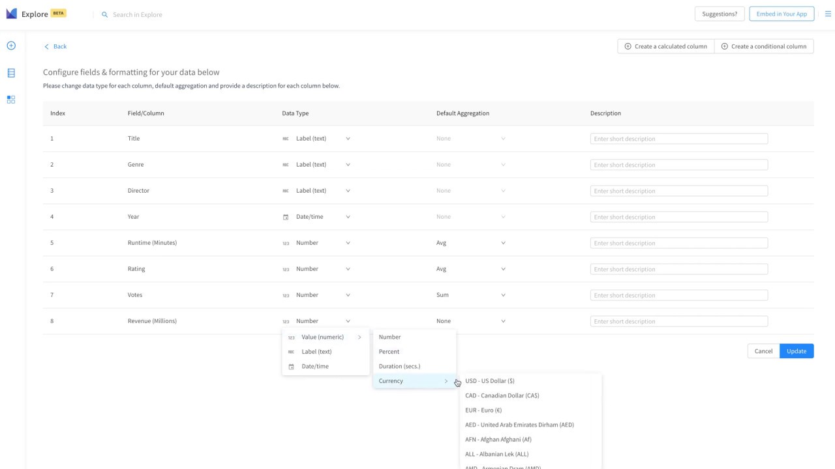Open the data table sidebar icon
This screenshot has height=469, width=835.
11,73
